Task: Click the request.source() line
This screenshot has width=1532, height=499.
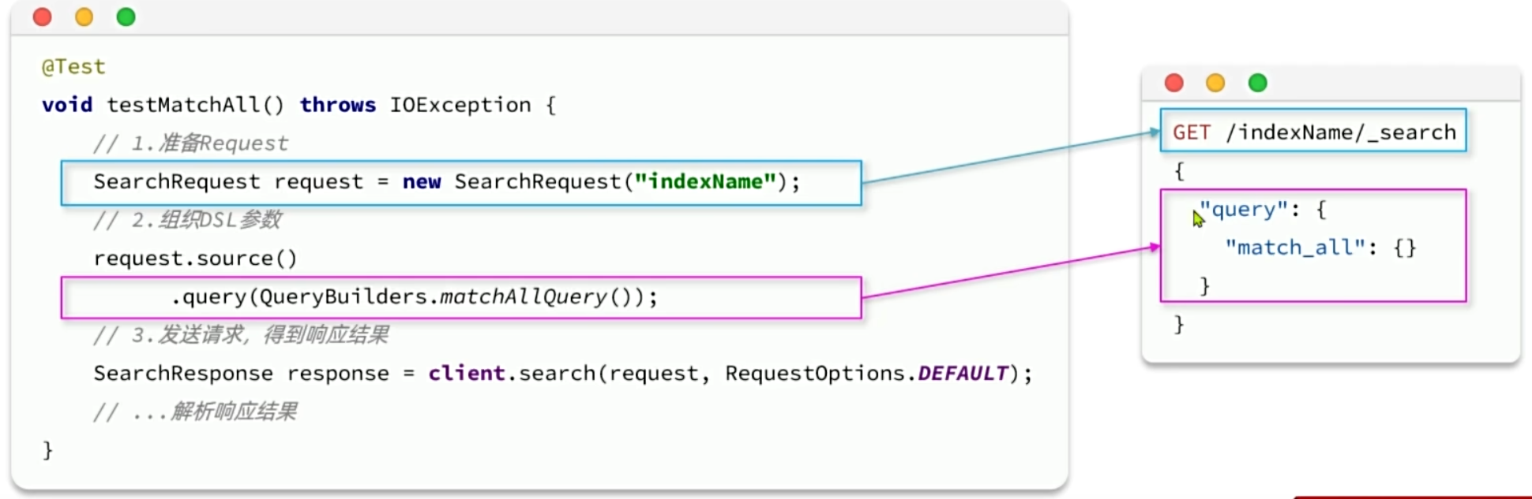Action: 195,259
